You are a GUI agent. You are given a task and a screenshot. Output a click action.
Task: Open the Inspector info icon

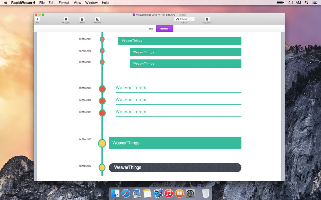point(207,19)
